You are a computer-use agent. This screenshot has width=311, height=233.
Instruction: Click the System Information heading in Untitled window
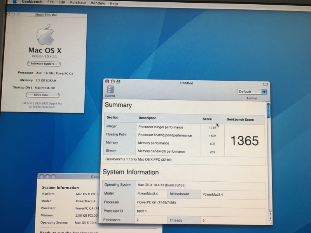131,172
